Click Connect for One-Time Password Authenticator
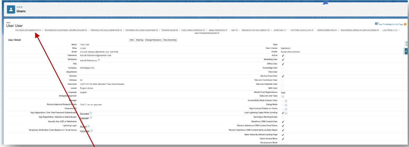This screenshot has width=409, height=147. click(84, 113)
